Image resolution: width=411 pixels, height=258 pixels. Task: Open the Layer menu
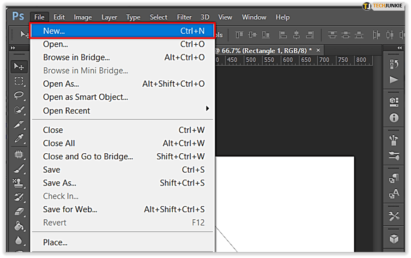click(109, 17)
